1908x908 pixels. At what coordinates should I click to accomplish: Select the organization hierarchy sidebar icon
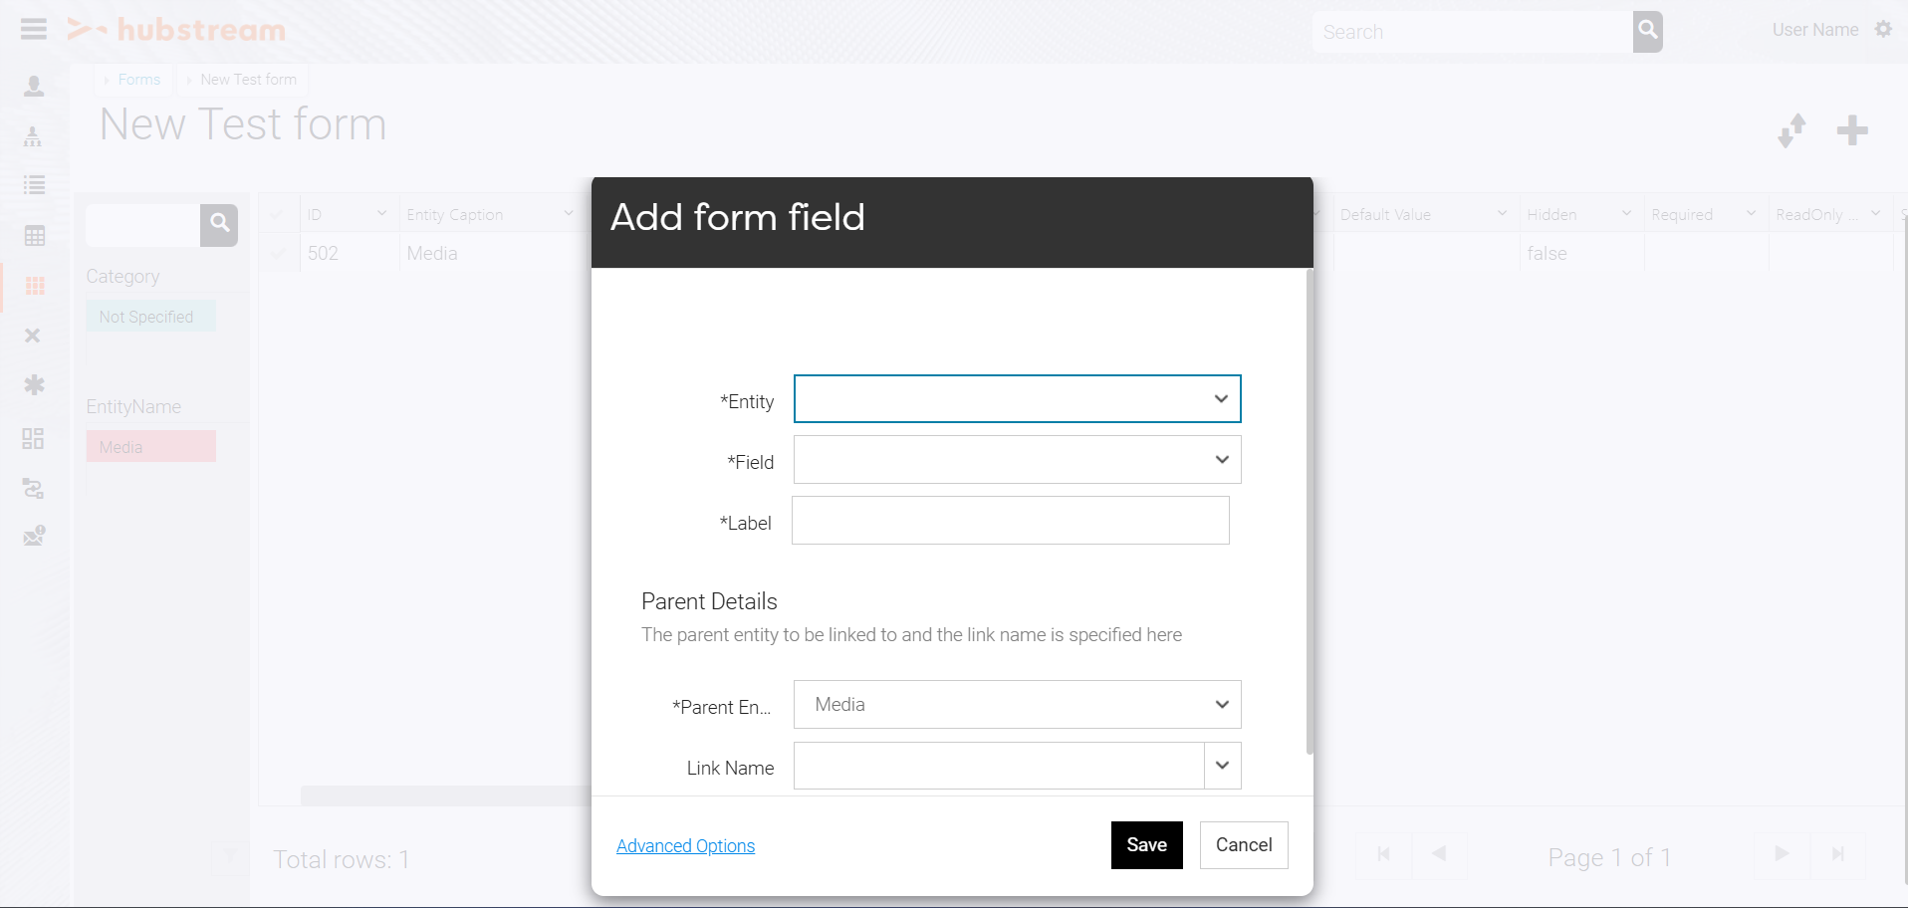point(33,136)
